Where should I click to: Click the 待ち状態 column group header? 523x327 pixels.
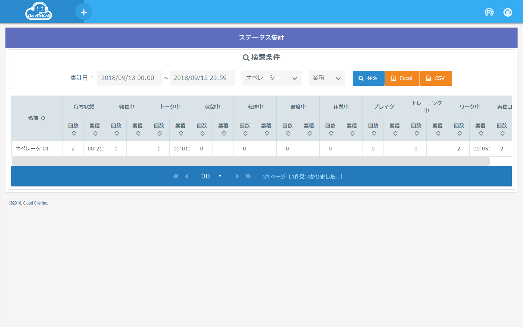(84, 107)
